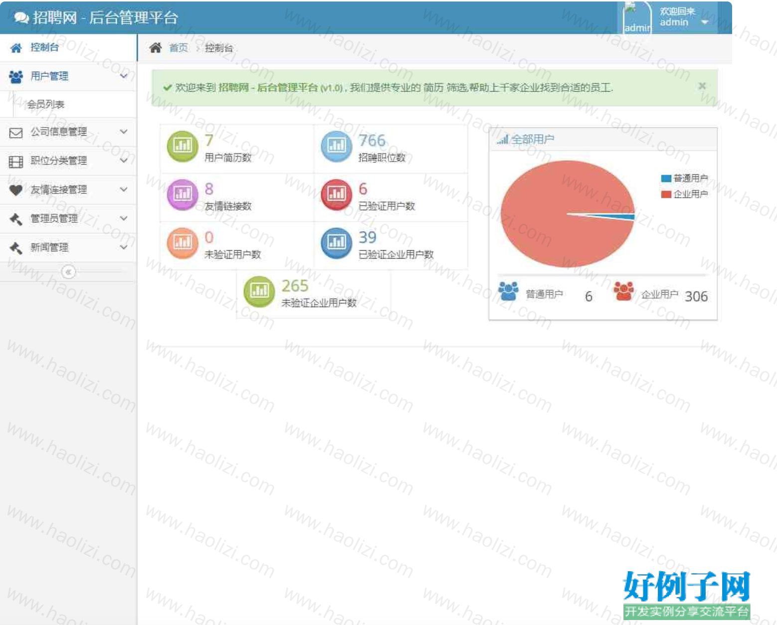Click the 306 企业用户 count
Viewport: 777px width, 625px height.
coord(696,297)
